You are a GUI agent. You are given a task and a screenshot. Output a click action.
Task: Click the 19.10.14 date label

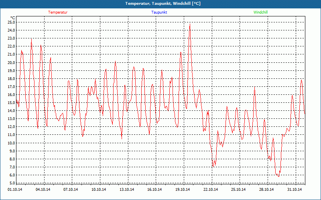[x=183, y=190]
